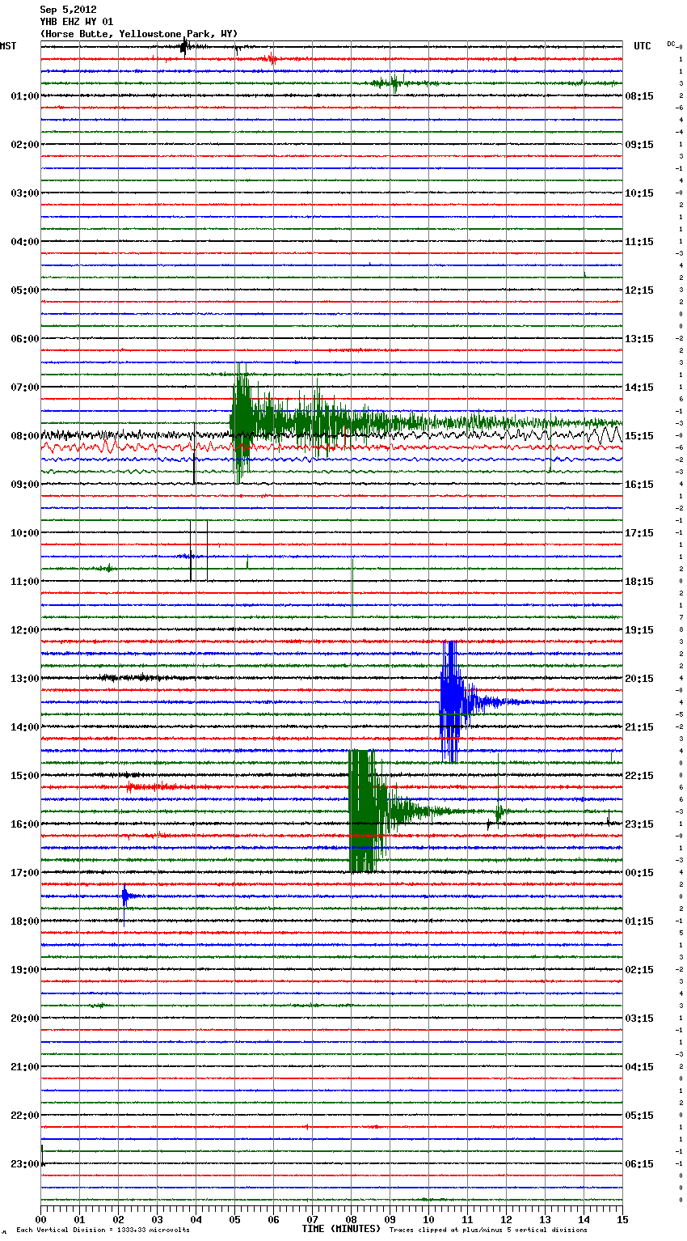Viewport: 687px width, 1241px height.
Task: Select the 13:00 MST time label
Action: point(24,679)
